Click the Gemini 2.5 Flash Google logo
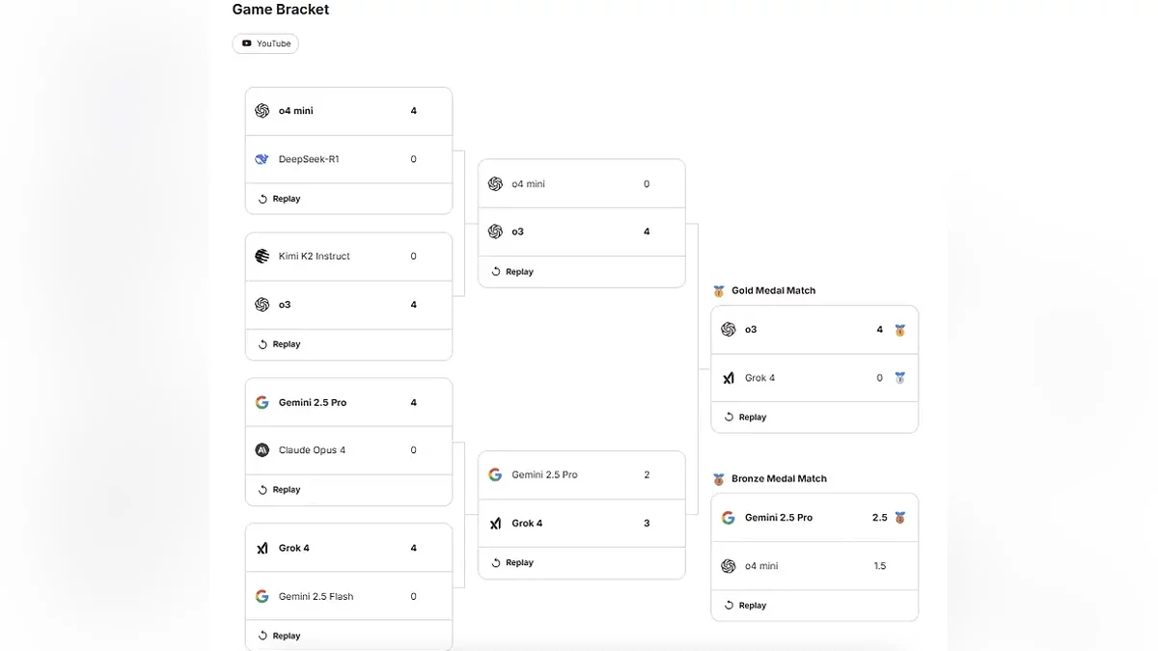This screenshot has height=651, width=1158. coord(262,596)
